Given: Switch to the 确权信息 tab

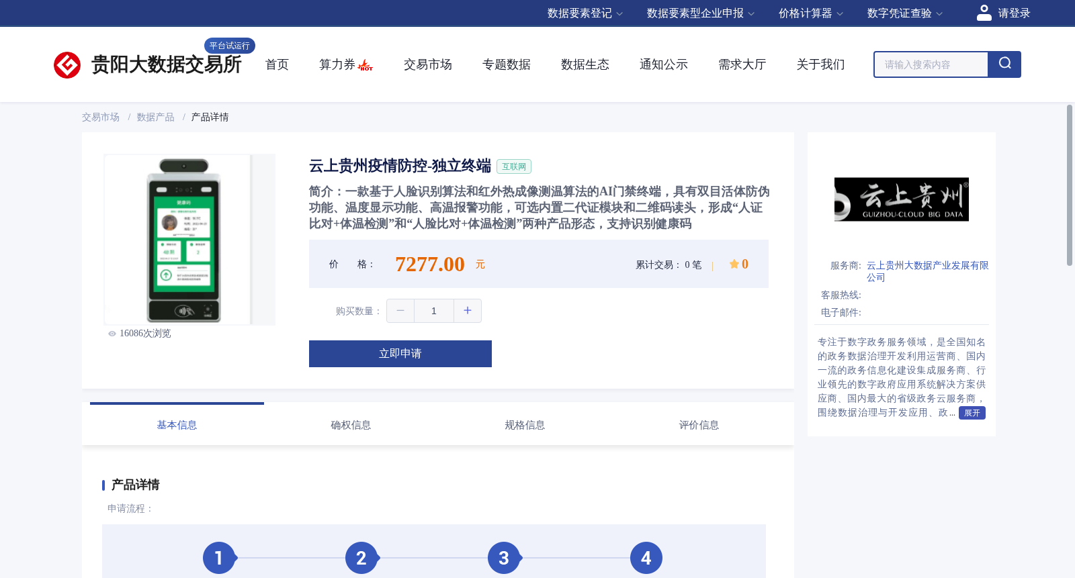Looking at the screenshot, I should pyautogui.click(x=351, y=425).
